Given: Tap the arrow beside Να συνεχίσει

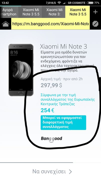Looking at the screenshot, I should tap(70, 171).
